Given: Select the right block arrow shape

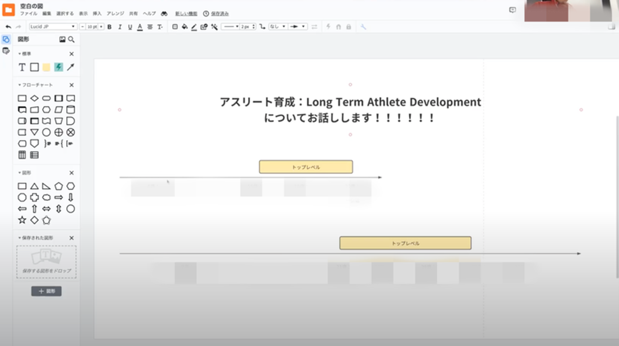Looking at the screenshot, I should coord(58,197).
